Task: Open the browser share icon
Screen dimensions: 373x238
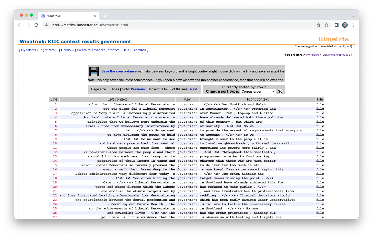Action: tap(318, 25)
